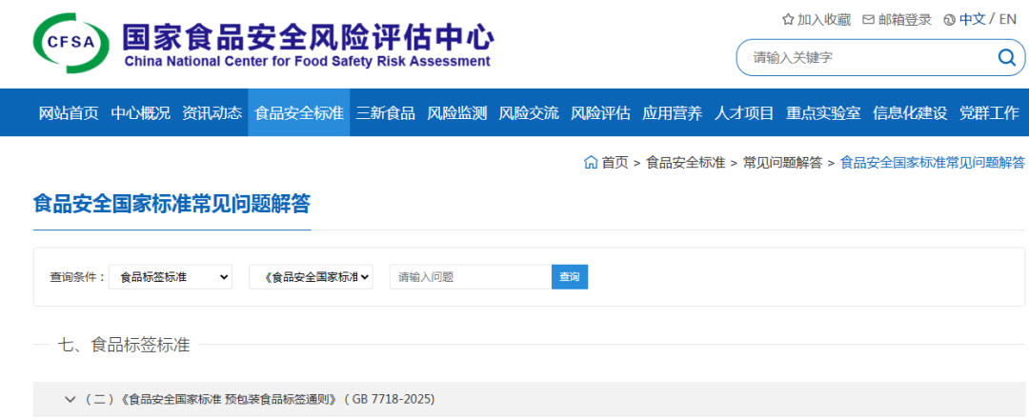
Task: Switch language to 中文
Action: (x=972, y=20)
